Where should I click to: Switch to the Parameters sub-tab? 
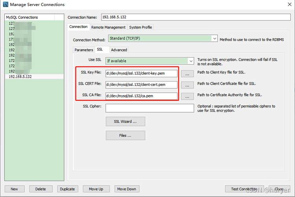(x=84, y=50)
